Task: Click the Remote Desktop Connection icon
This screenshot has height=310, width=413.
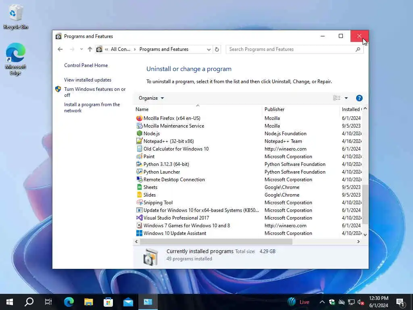Action: 139,179
